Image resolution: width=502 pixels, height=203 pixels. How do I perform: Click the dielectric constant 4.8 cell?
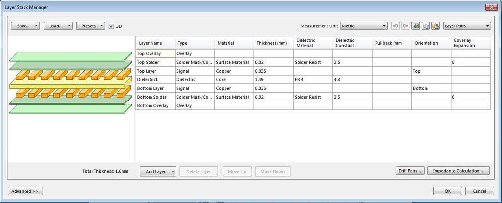(352, 79)
